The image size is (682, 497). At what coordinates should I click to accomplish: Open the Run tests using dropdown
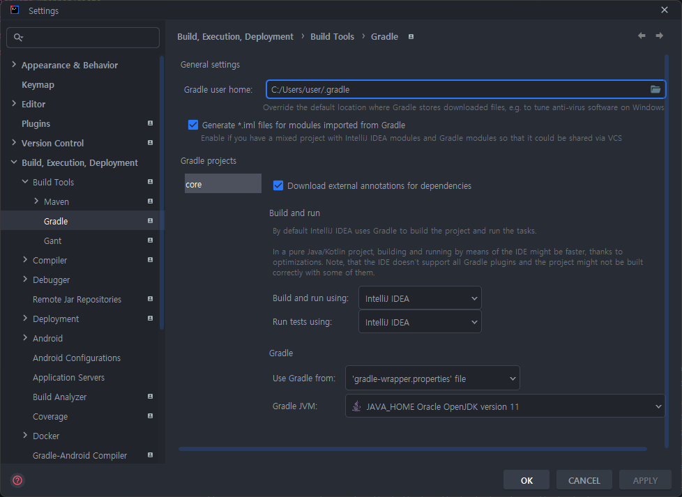[420, 322]
